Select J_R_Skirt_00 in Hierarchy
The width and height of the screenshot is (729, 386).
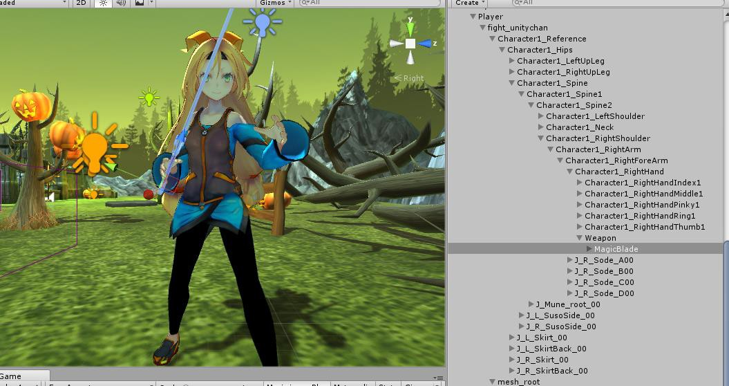pos(542,360)
